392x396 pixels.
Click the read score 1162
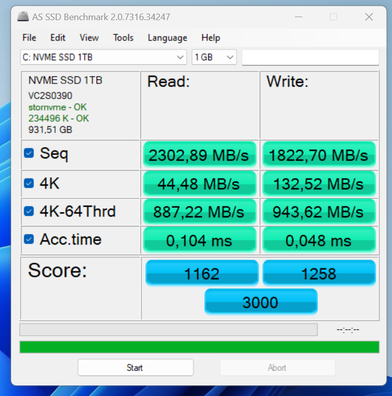[202, 273]
